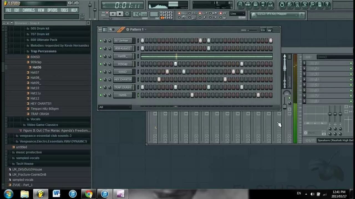Click the Word icon on taskbar
Viewport: 355px width, 199px height.
[x=57, y=194]
